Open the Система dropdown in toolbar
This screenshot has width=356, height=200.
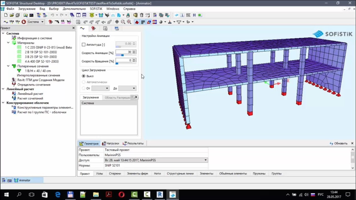coord(36,22)
